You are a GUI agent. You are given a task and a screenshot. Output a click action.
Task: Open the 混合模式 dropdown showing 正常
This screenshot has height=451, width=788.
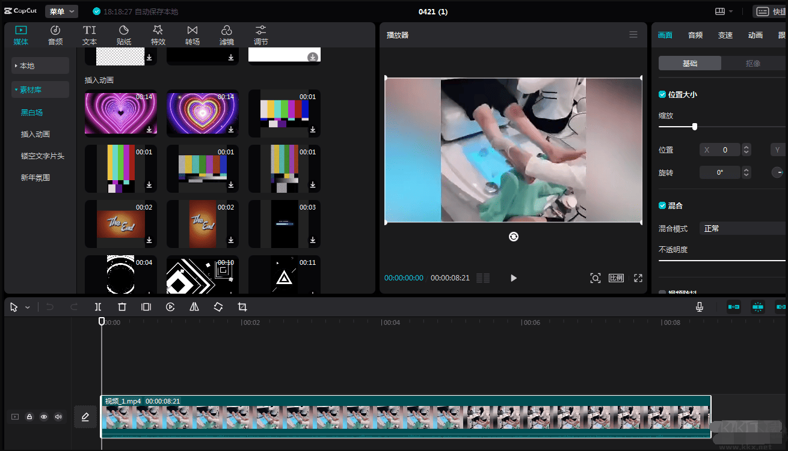click(743, 228)
